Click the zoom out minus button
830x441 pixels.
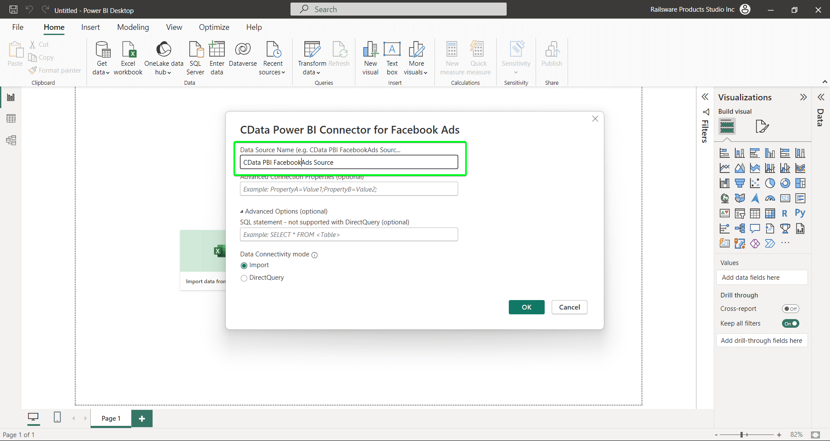click(x=716, y=435)
